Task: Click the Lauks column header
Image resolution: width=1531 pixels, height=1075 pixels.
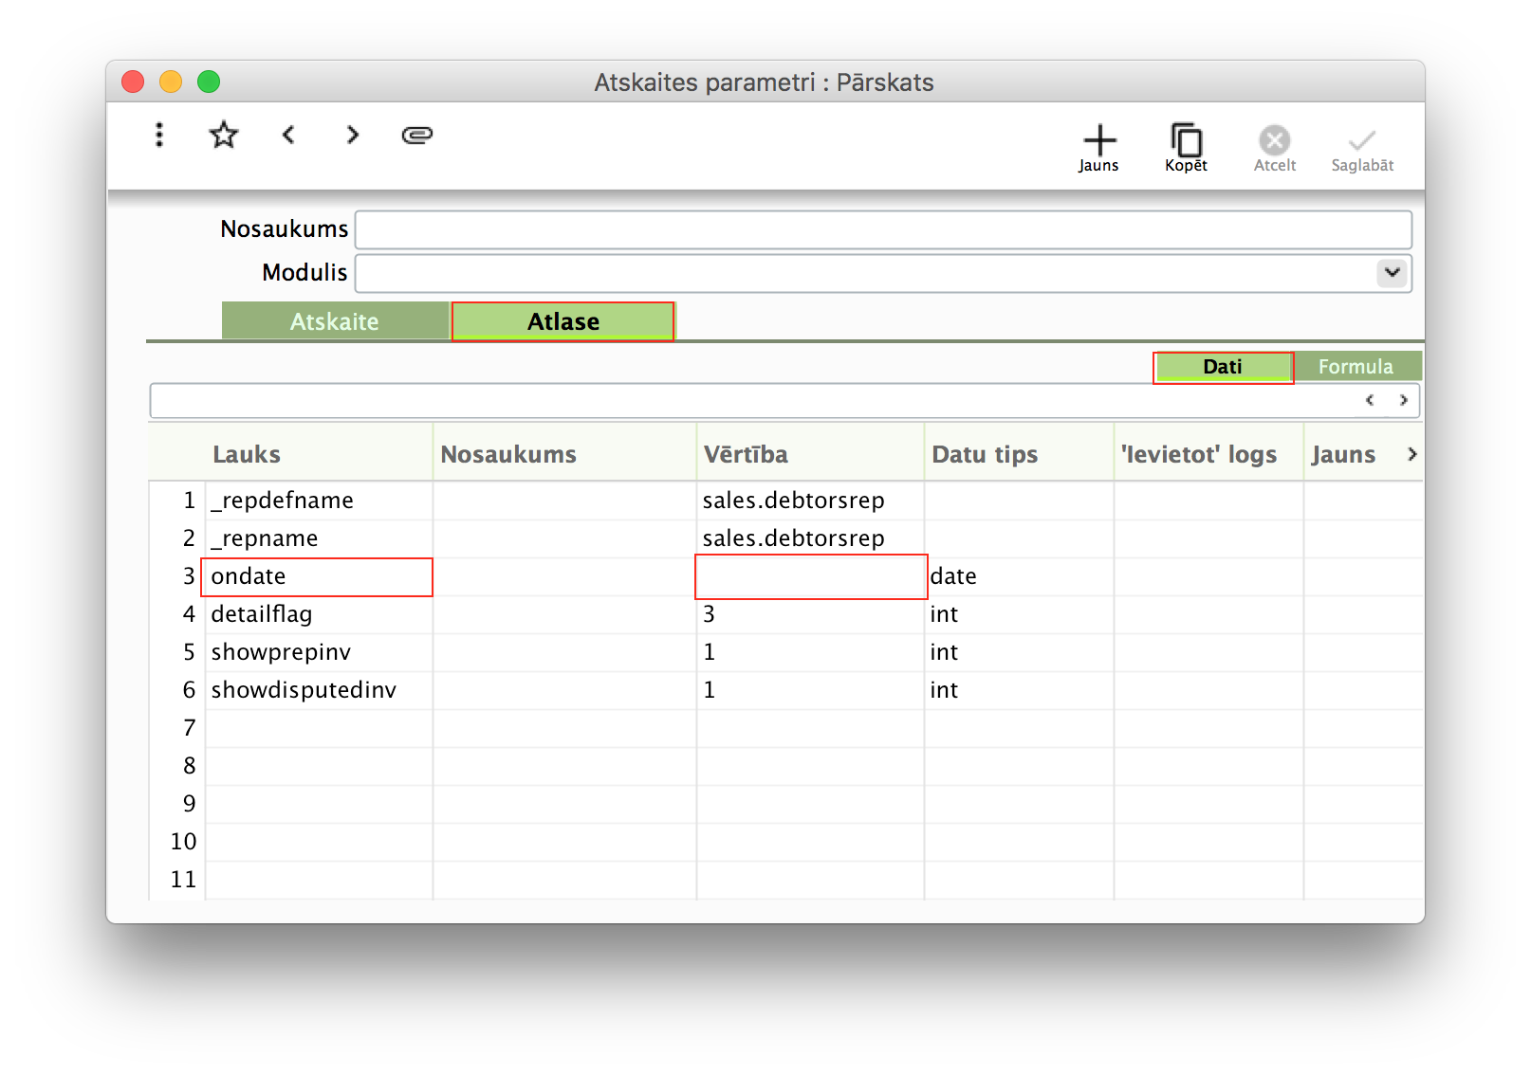Action: 319,454
